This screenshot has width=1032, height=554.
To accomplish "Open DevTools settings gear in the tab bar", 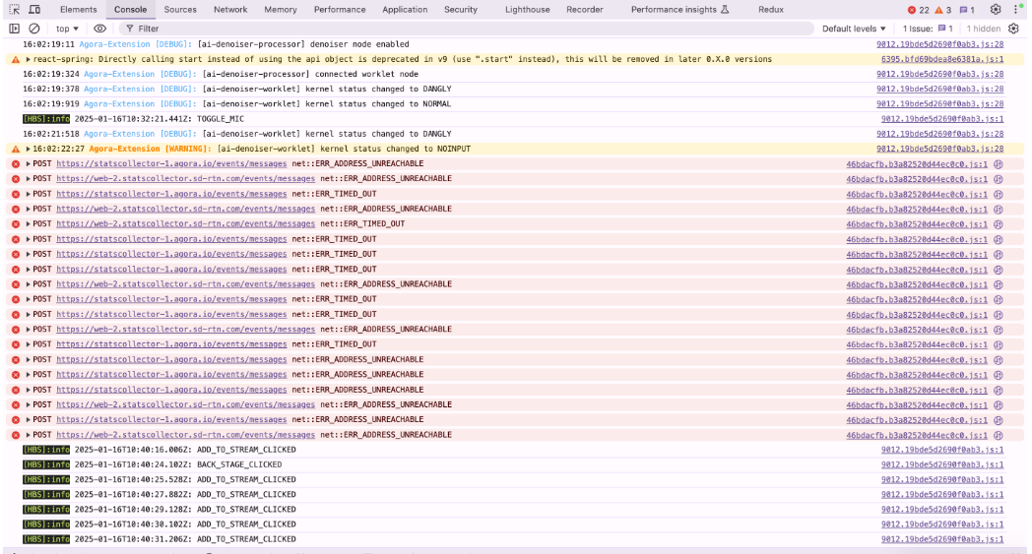I will pos(996,10).
